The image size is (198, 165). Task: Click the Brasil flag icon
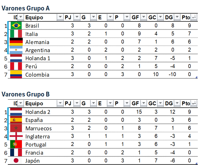tap(16, 26)
